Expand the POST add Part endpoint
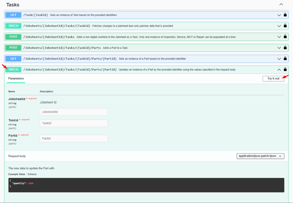 click(x=279, y=48)
